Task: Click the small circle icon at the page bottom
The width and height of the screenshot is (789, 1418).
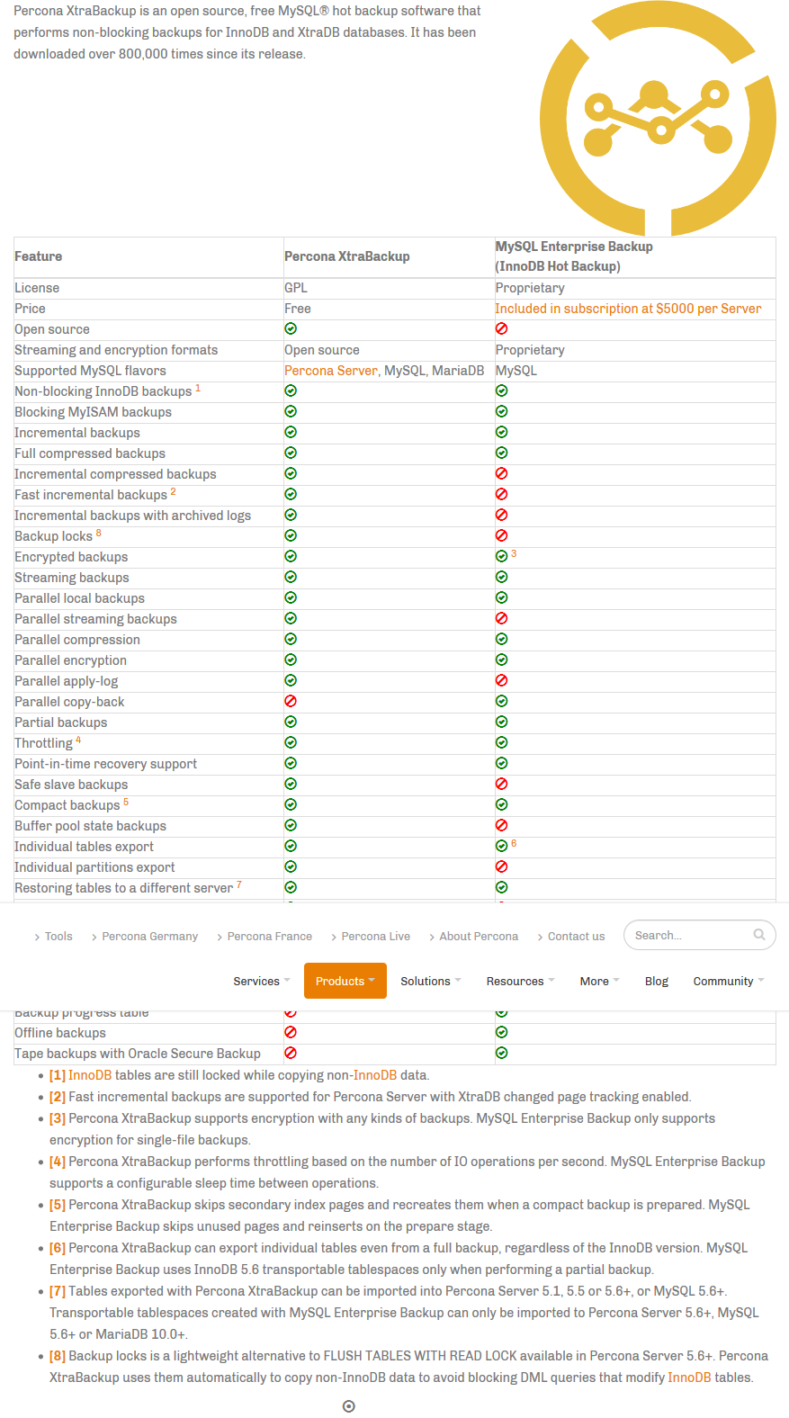Action: tap(349, 1406)
